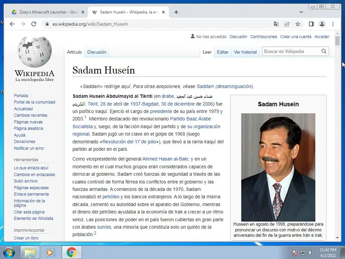Follow the Tikrit link
Viewport: 345px width, 259px height.
click(x=92, y=104)
